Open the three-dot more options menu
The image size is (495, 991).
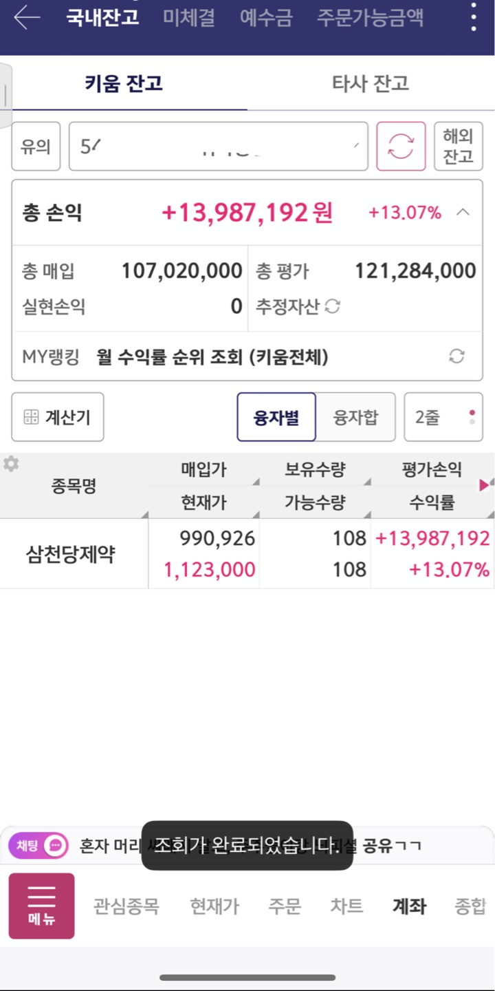coord(474,17)
